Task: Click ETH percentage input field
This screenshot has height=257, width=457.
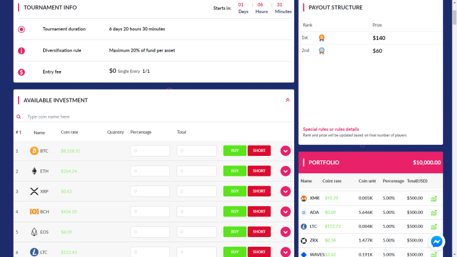Action: tap(150, 171)
